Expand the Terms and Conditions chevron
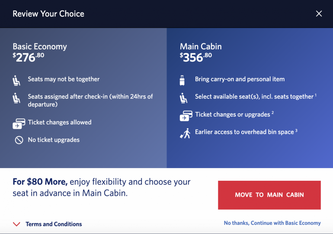Screen dimensions: 333x234 tap(17, 224)
